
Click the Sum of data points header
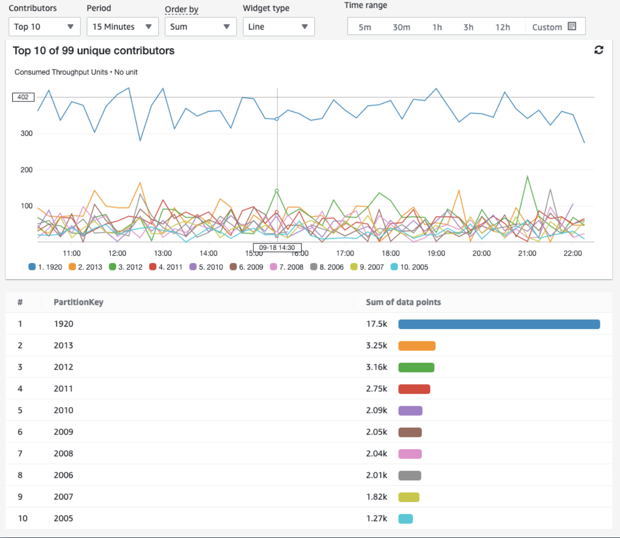pyautogui.click(x=403, y=302)
